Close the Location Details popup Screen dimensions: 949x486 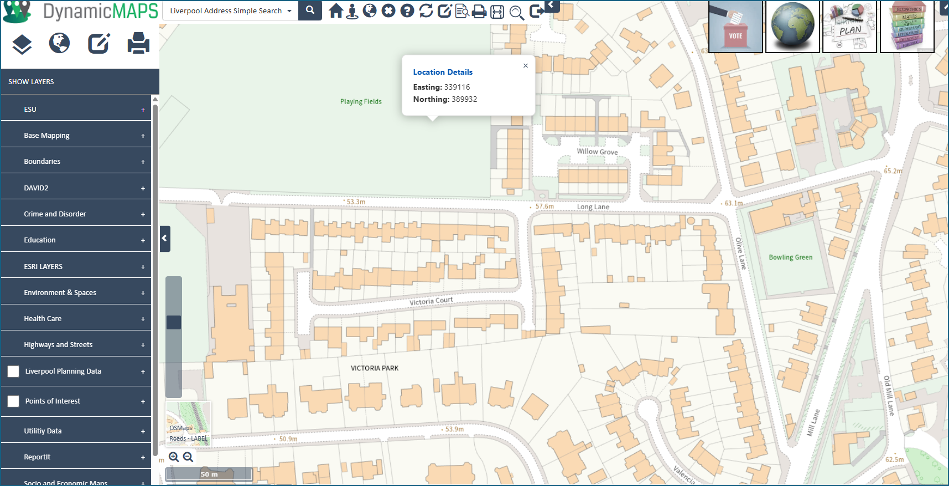526,65
